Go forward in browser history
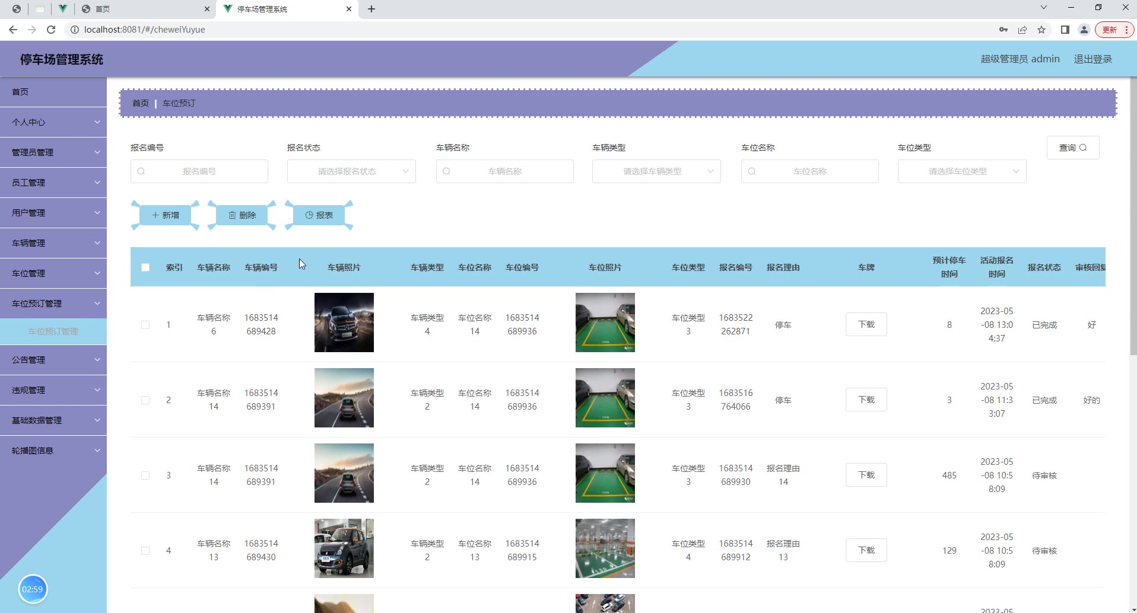1137x613 pixels. (32, 30)
